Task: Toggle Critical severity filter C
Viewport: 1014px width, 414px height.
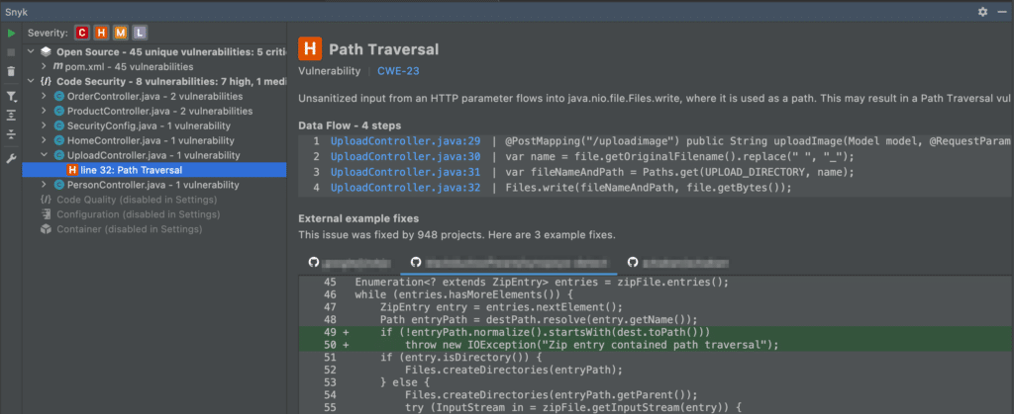Action: pyautogui.click(x=82, y=33)
